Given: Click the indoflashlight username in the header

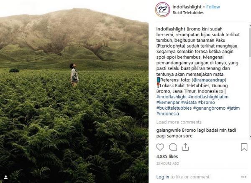Looking at the screenshot, I should [x=187, y=7].
